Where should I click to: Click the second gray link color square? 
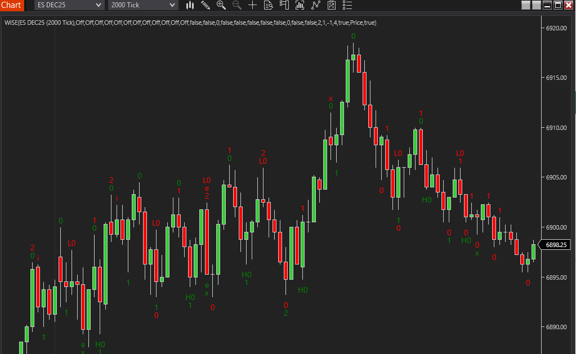tap(537, 5)
